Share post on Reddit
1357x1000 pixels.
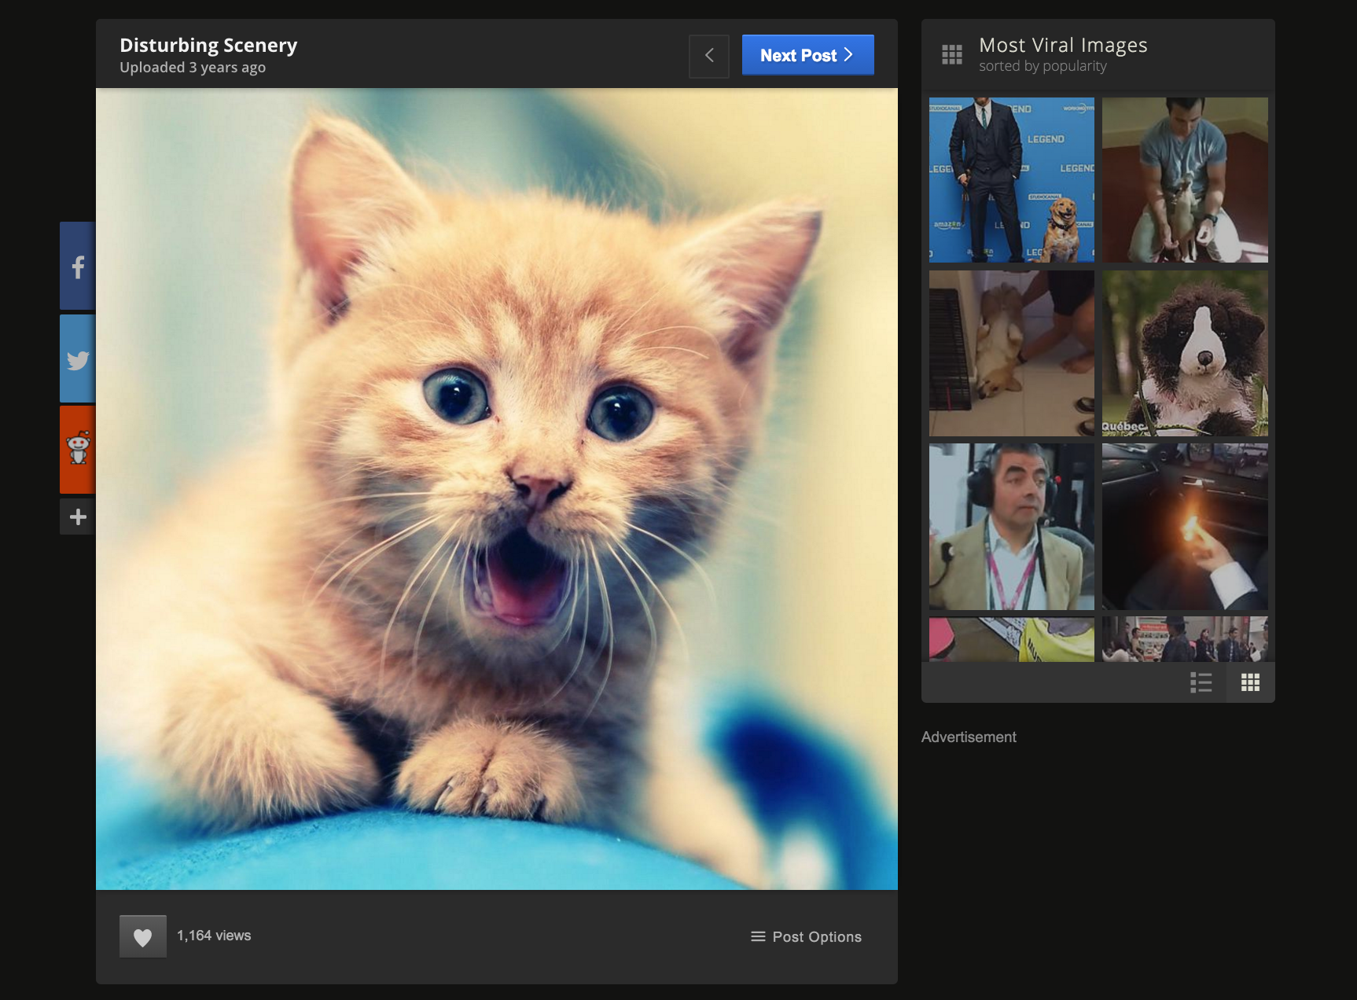pyautogui.click(x=78, y=450)
